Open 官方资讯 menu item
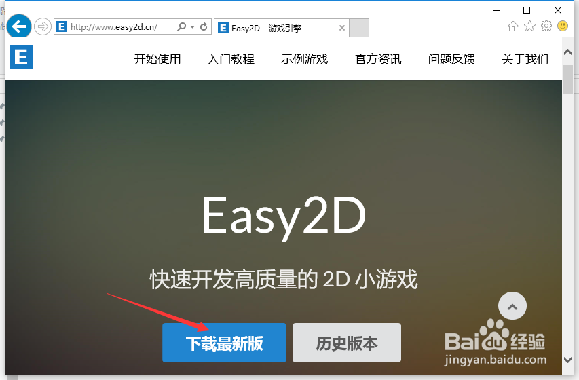This screenshot has height=380, width=579. click(x=378, y=59)
